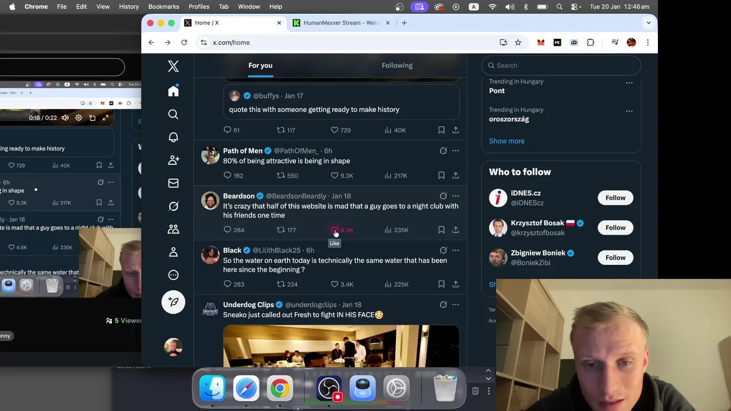Reload the page in Chrome toolbar

(x=184, y=42)
